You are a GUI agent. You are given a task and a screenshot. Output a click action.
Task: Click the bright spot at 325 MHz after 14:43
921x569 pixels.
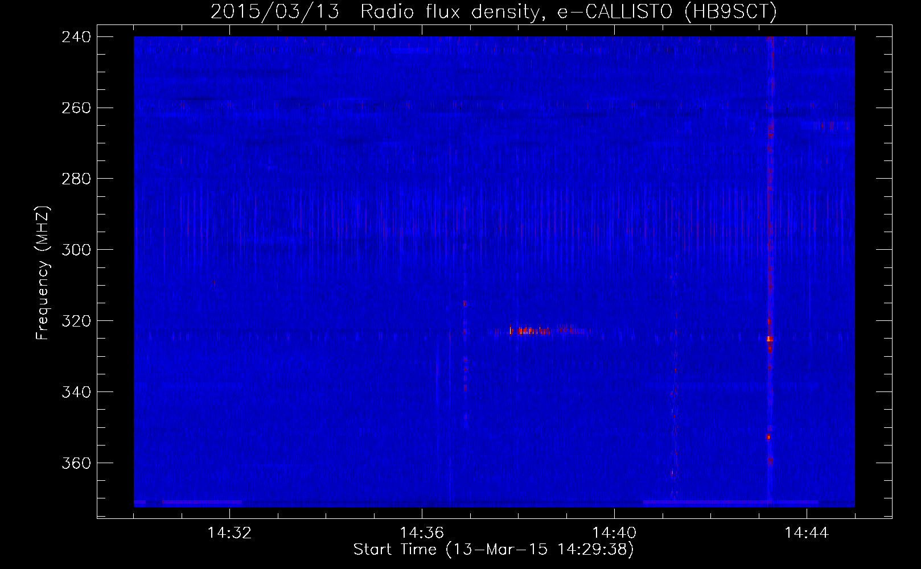click(769, 339)
